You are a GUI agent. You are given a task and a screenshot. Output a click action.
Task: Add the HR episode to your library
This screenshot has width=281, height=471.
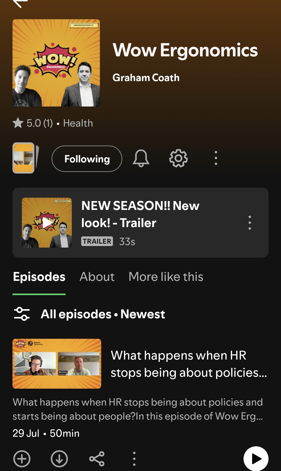pyautogui.click(x=22, y=459)
